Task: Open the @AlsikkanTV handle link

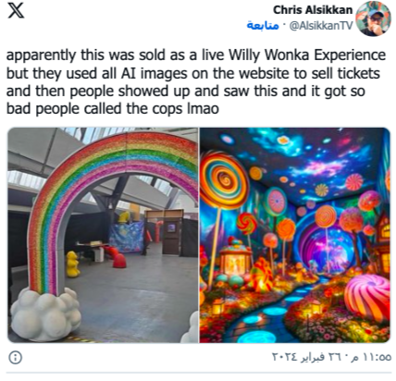Action: (321, 26)
